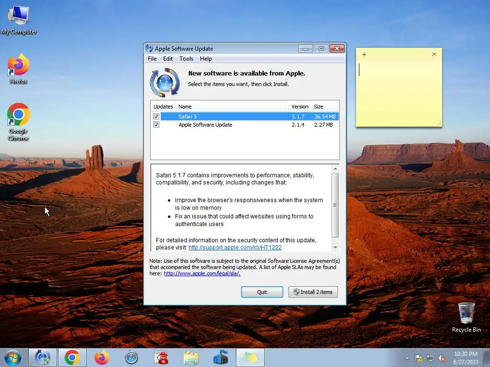Open the Recycle Bin on desktop

click(466, 317)
